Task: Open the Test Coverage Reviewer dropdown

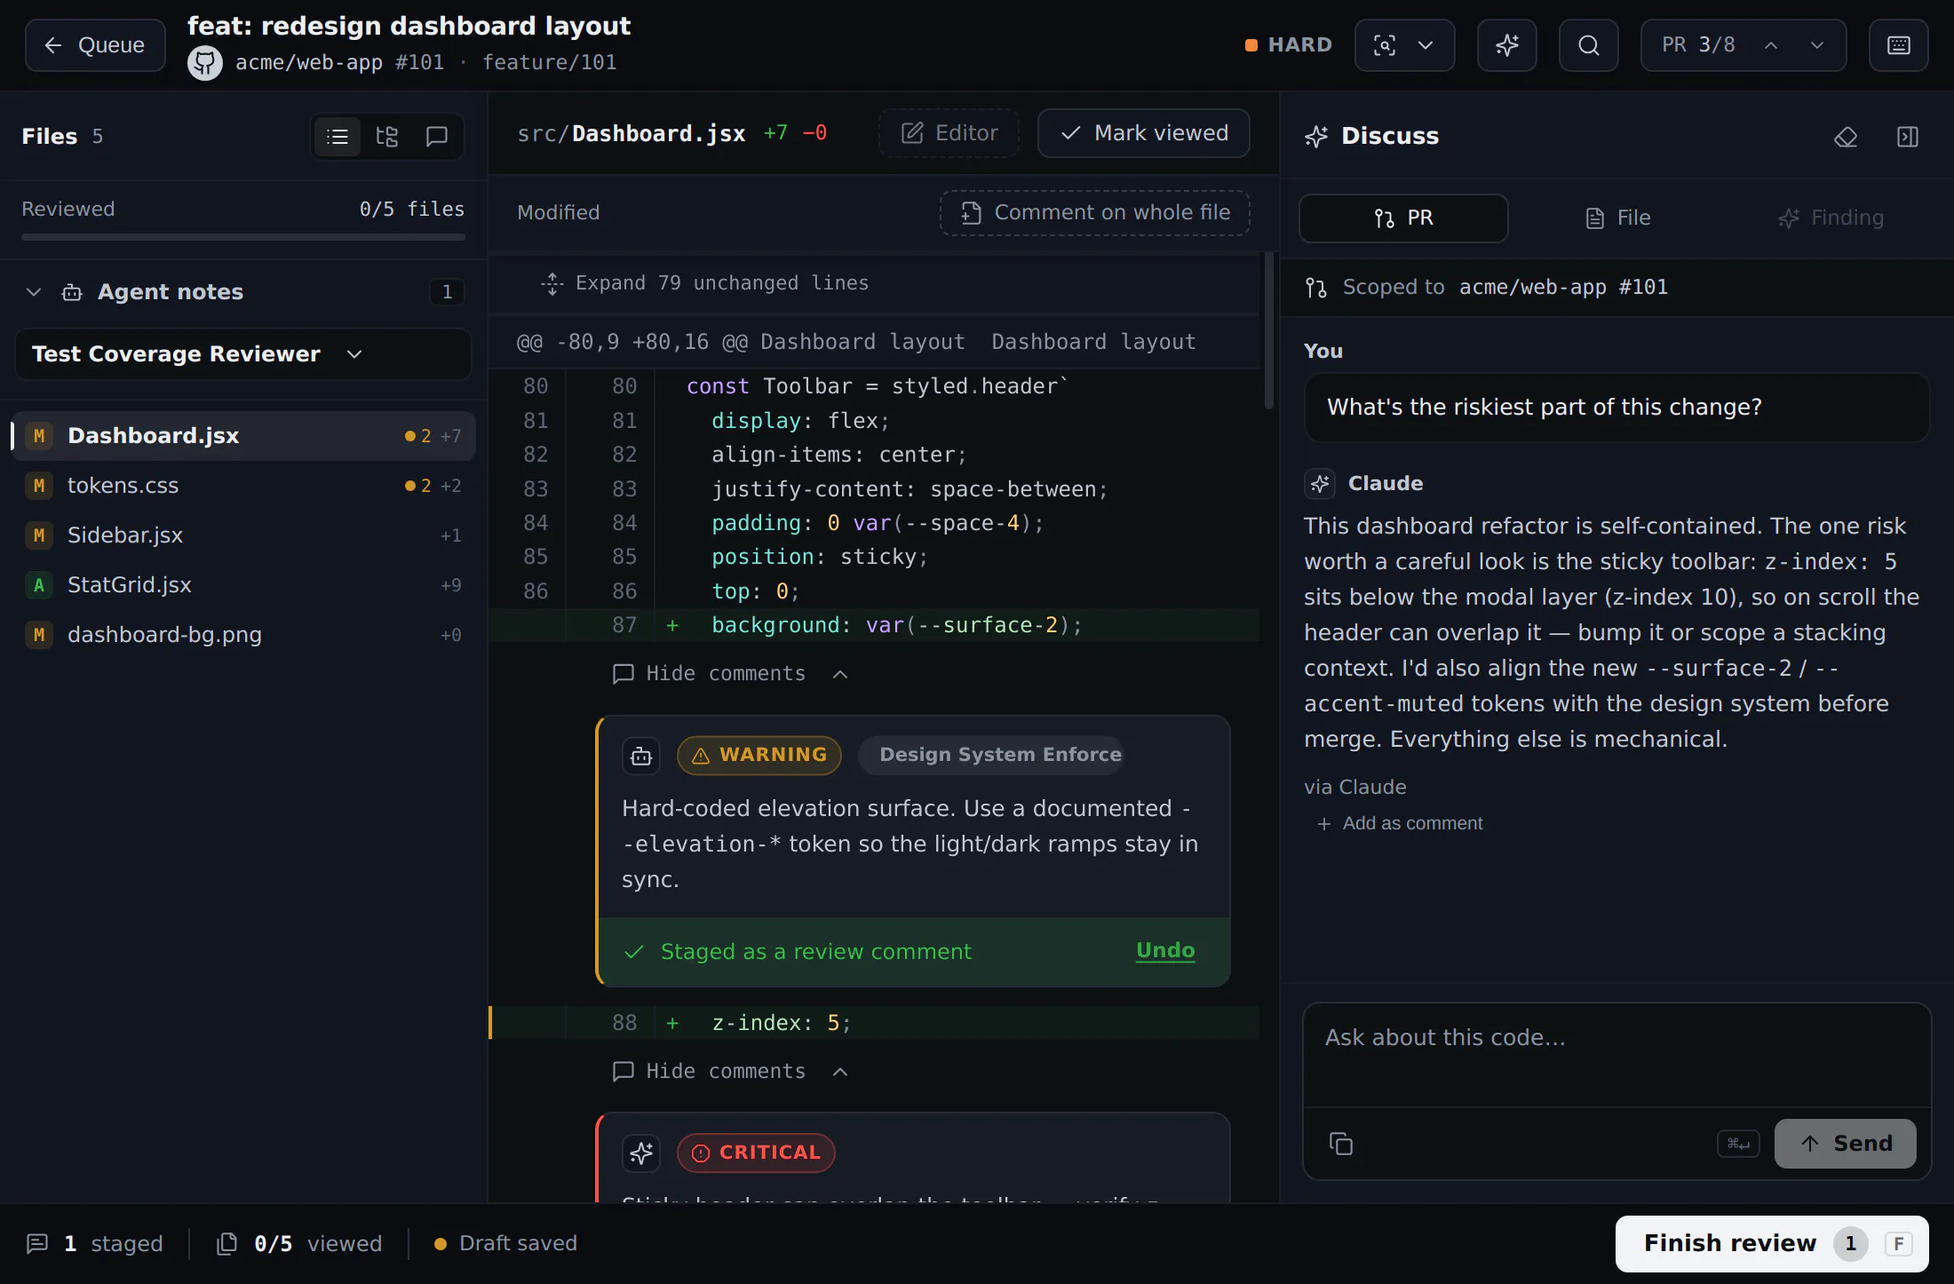Action: [243, 354]
